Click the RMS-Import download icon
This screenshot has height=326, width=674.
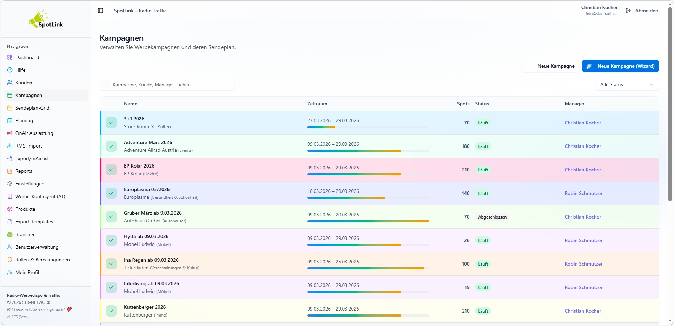tap(10, 146)
